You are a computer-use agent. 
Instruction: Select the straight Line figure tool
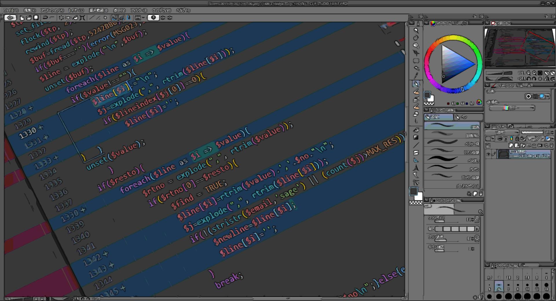tap(416, 145)
